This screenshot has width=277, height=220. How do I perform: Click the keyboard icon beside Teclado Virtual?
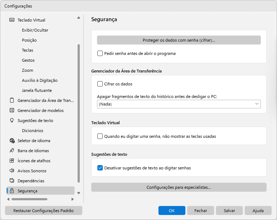tap(12, 20)
